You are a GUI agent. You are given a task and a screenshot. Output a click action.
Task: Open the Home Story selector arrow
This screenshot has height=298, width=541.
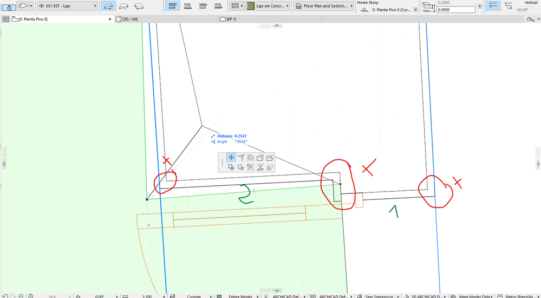(415, 10)
